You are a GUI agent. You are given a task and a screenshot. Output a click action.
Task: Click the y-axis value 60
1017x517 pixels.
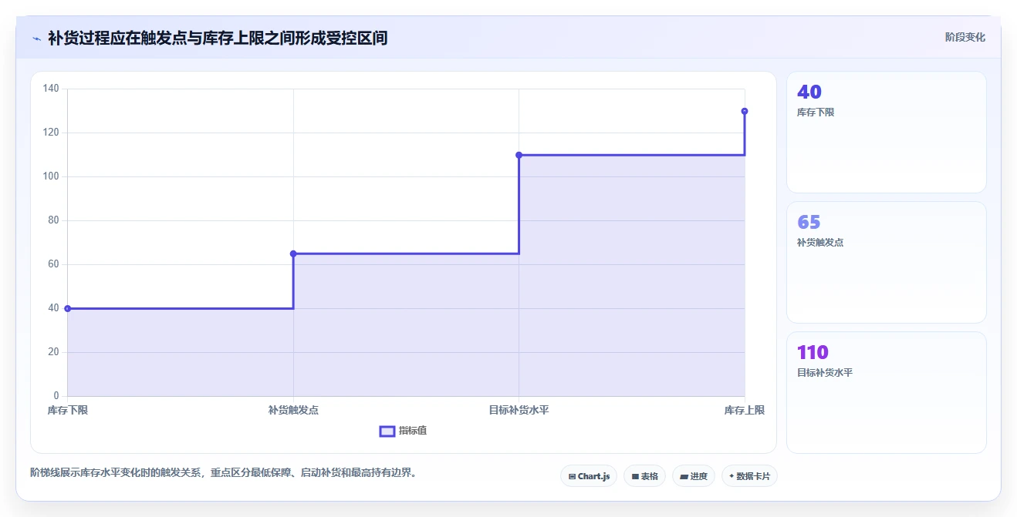[53, 264]
